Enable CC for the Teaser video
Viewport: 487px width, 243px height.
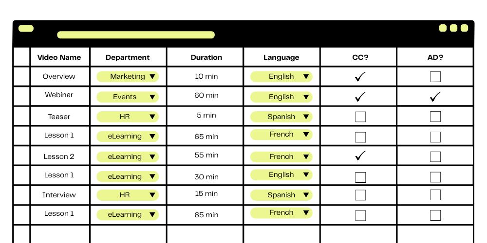360,117
